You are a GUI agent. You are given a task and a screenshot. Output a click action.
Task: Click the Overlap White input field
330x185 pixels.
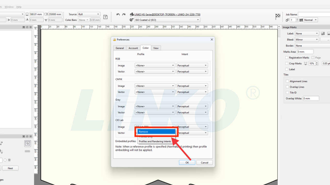[311, 98]
